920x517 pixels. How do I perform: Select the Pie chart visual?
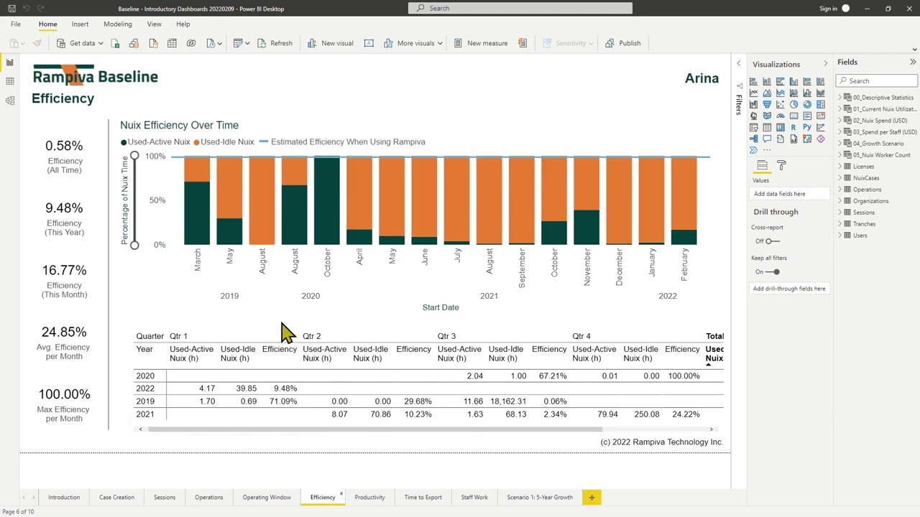793,105
